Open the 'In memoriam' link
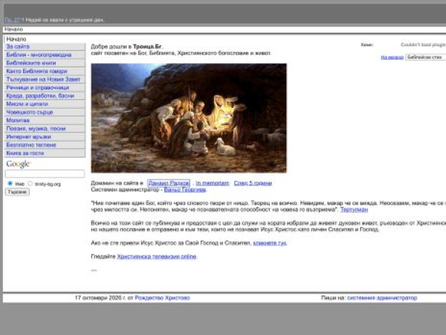Image resolution: width=446 pixels, height=335 pixels. 212,183
